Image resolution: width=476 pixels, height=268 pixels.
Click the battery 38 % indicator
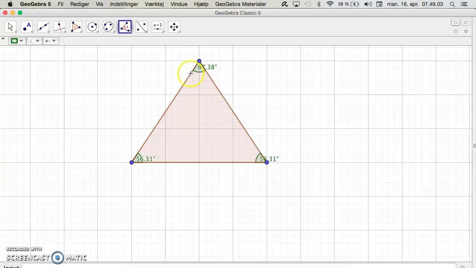[x=349, y=4]
